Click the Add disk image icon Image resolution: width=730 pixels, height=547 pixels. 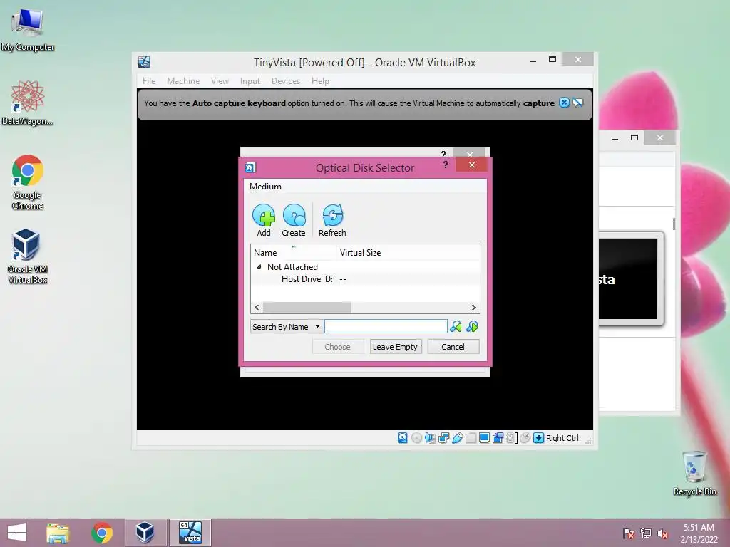264,215
